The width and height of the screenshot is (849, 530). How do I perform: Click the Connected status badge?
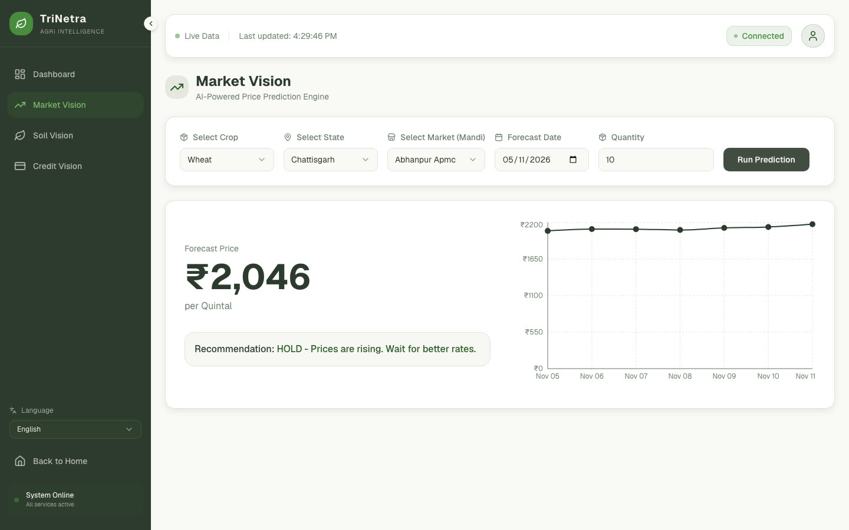click(x=759, y=36)
